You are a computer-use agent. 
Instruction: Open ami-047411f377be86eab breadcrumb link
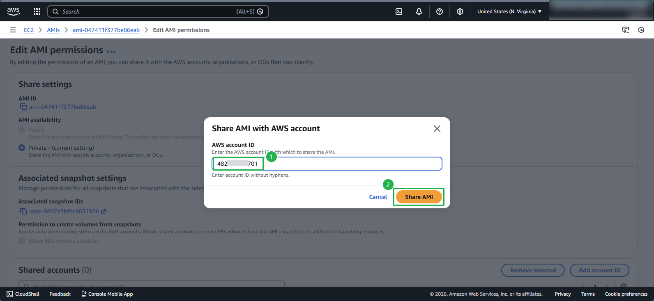[106, 30]
